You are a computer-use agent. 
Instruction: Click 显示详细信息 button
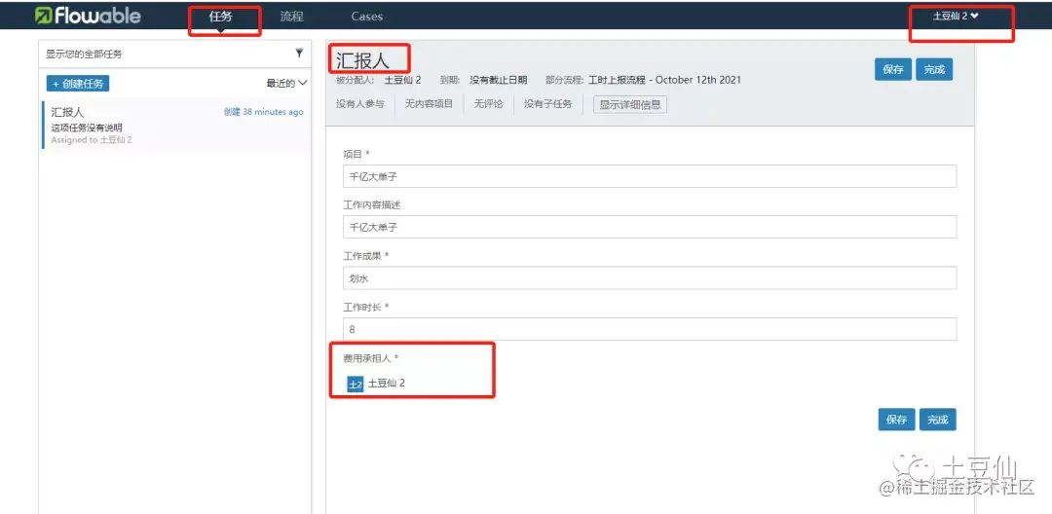click(x=630, y=104)
